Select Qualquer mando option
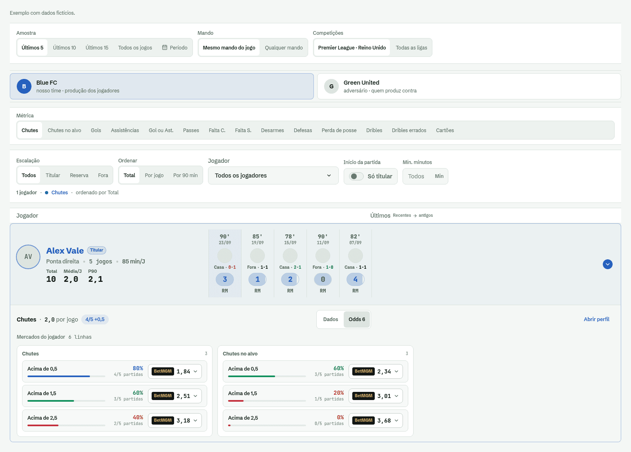 (284, 48)
